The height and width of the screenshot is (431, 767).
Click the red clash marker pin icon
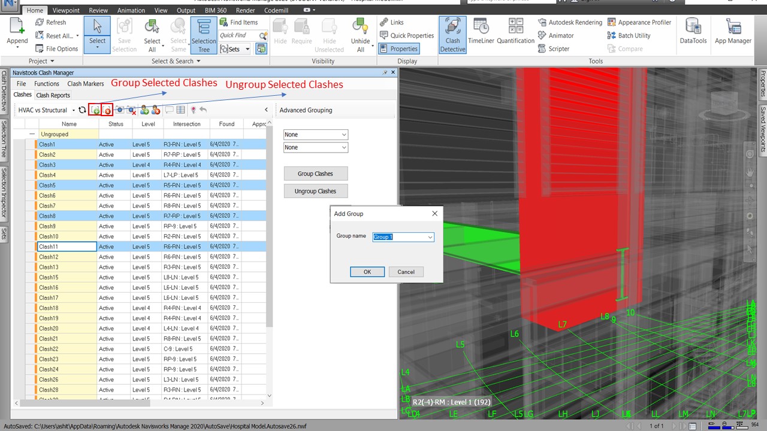click(193, 110)
